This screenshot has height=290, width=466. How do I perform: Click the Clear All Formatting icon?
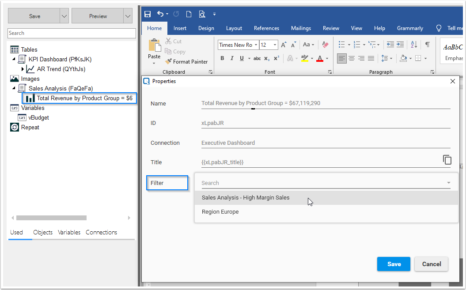[325, 45]
